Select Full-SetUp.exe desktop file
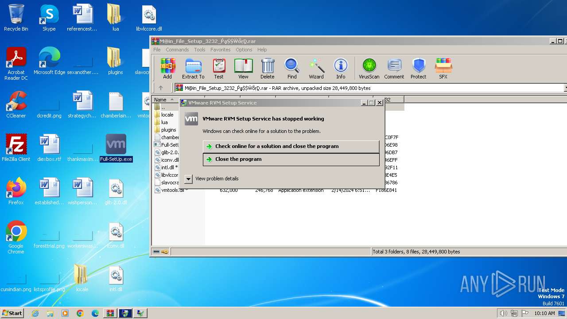 tap(116, 148)
